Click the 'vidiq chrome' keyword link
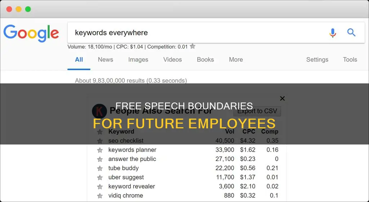Image resolution: width=369 pixels, height=202 pixels. click(126, 196)
